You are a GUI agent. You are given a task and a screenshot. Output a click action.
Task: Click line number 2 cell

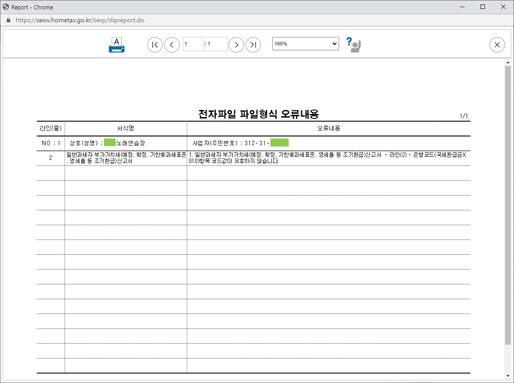pyautogui.click(x=50, y=158)
